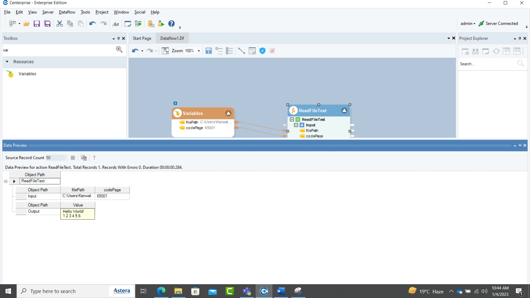
Task: Collapse the Resources section in Toolbox
Action: pyautogui.click(x=7, y=62)
